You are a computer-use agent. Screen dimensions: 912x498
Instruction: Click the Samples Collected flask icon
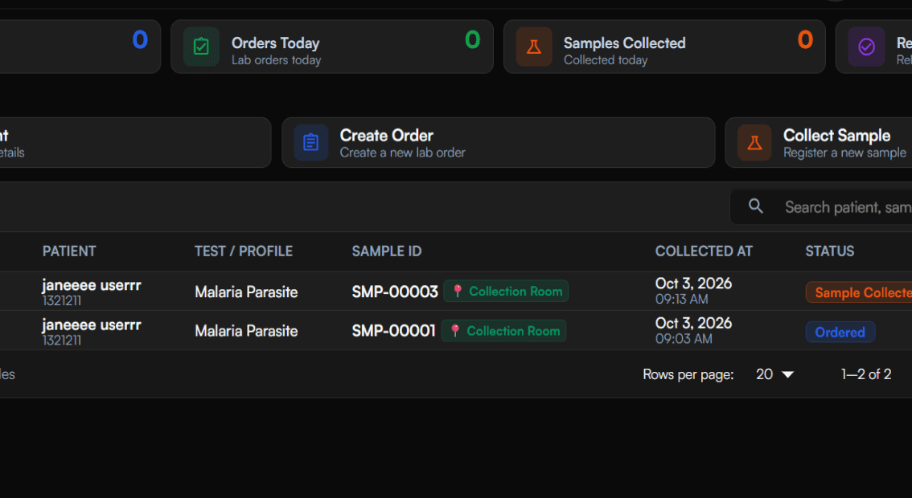(x=534, y=47)
